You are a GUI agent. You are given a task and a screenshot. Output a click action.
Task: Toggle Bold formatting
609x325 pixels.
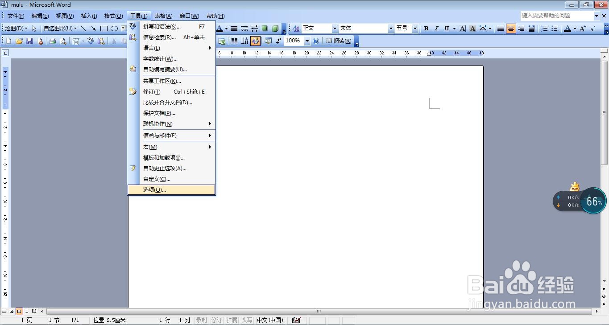pyautogui.click(x=426, y=28)
